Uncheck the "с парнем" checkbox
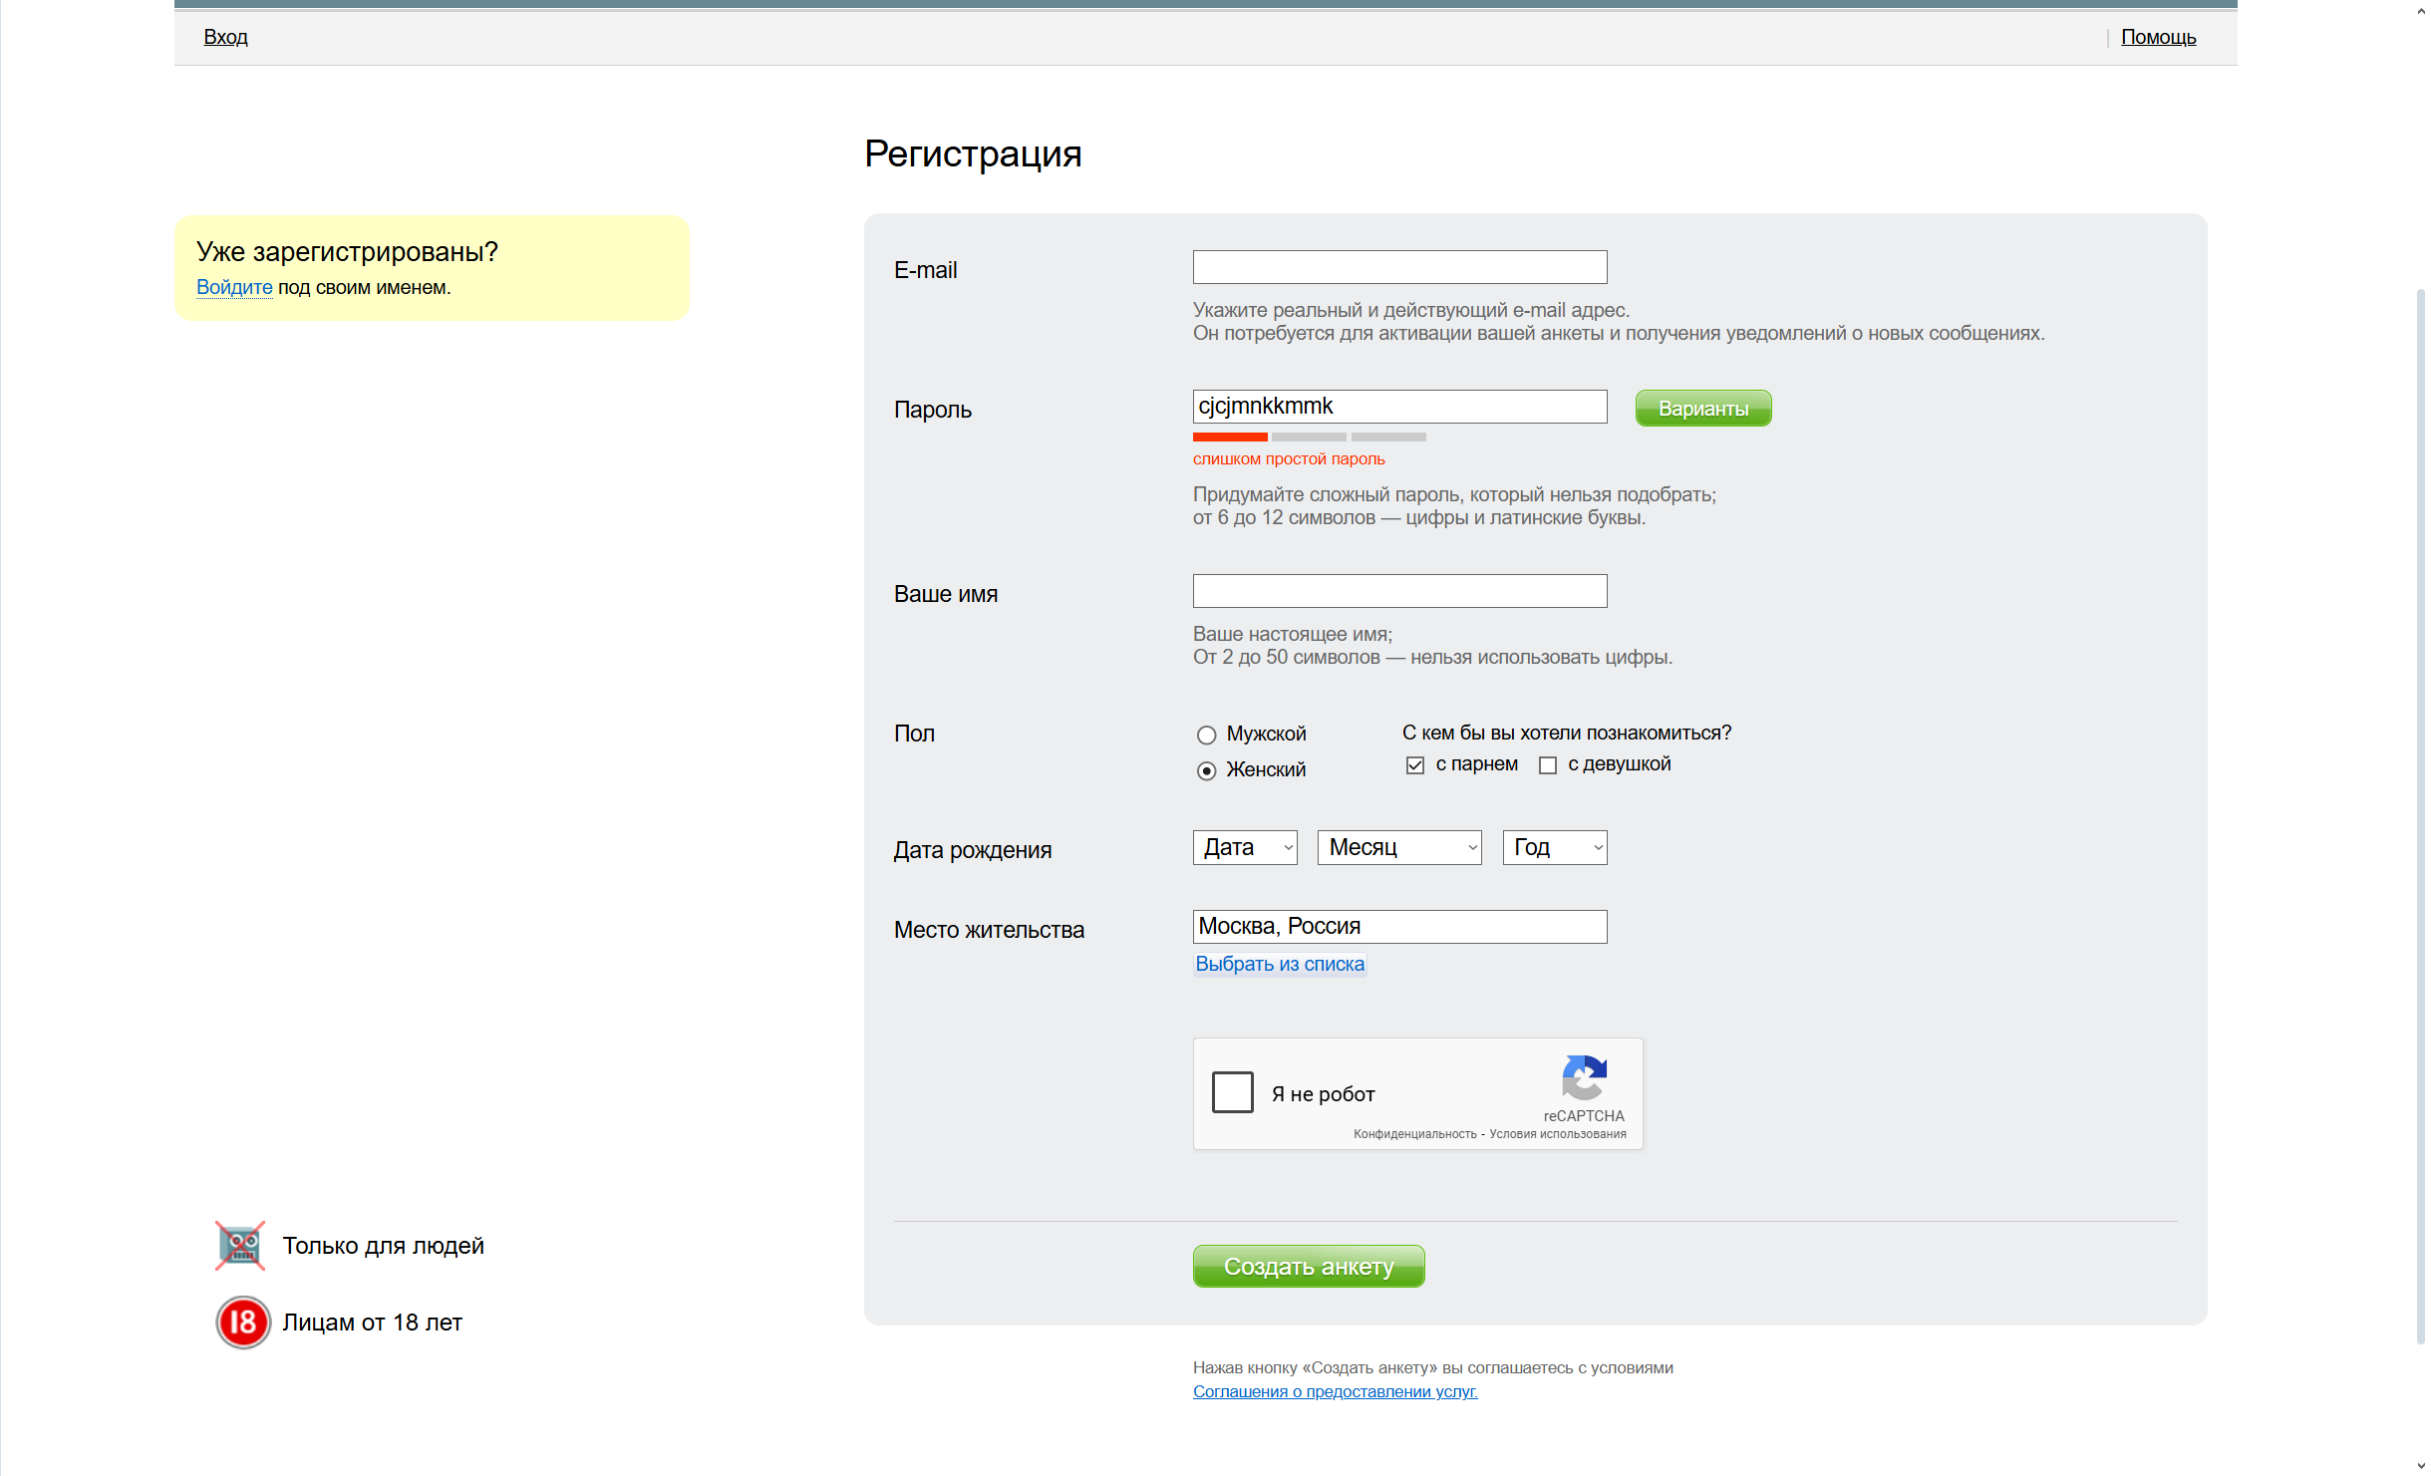 click(1414, 764)
